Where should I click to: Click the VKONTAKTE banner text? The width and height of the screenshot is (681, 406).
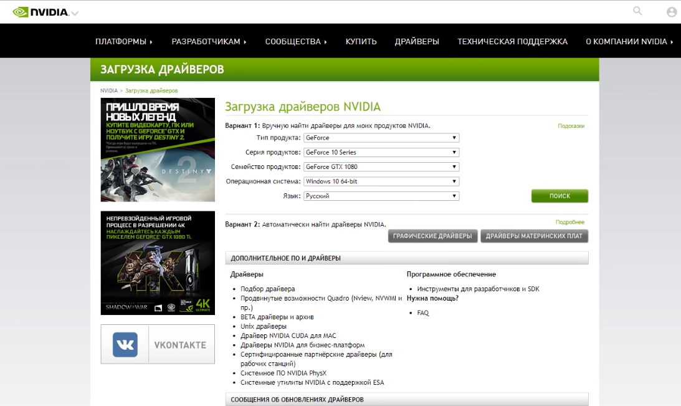[180, 345]
